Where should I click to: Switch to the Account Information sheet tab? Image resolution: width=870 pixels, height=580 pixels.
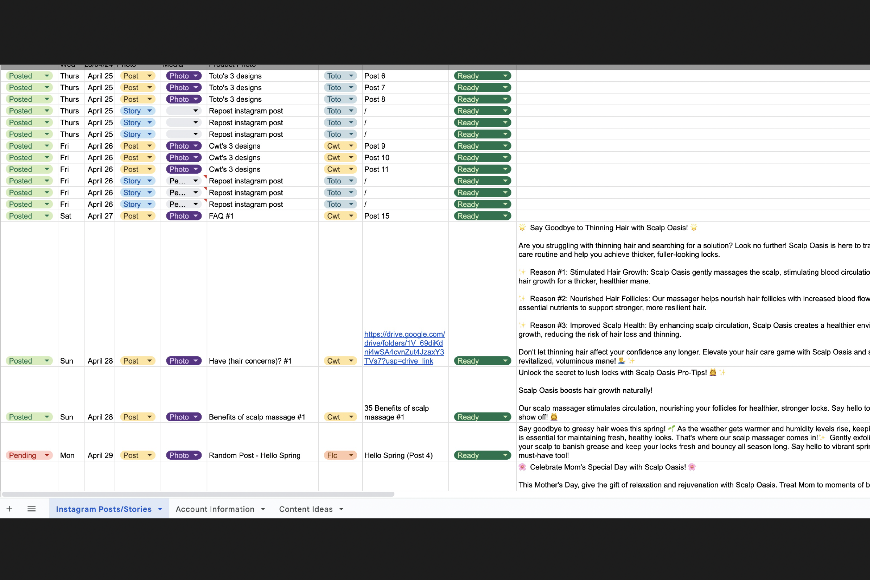click(x=215, y=509)
